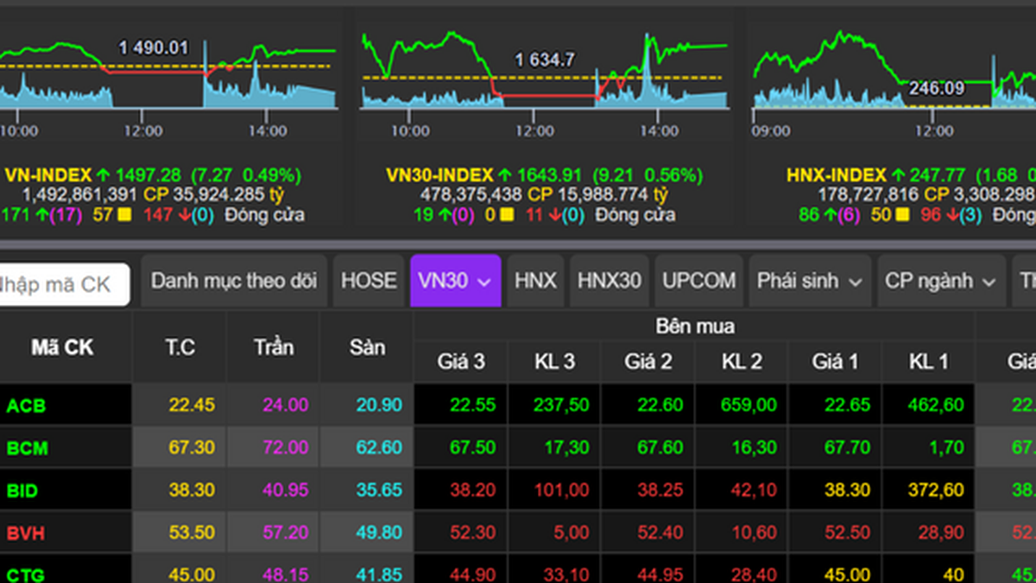The image size is (1036, 583).
Task: Click the 1 490.01 chart reference label
Action: [154, 48]
